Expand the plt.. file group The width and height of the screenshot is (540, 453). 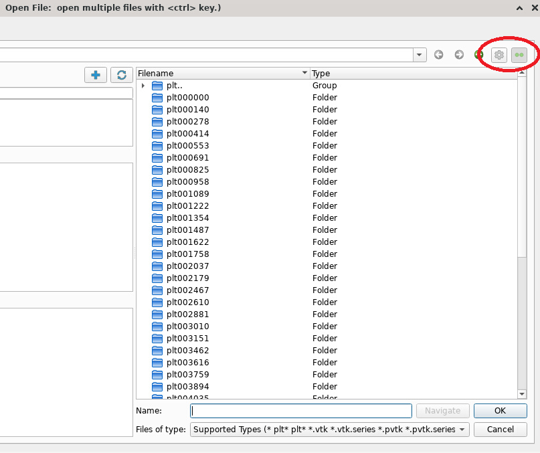[143, 86]
